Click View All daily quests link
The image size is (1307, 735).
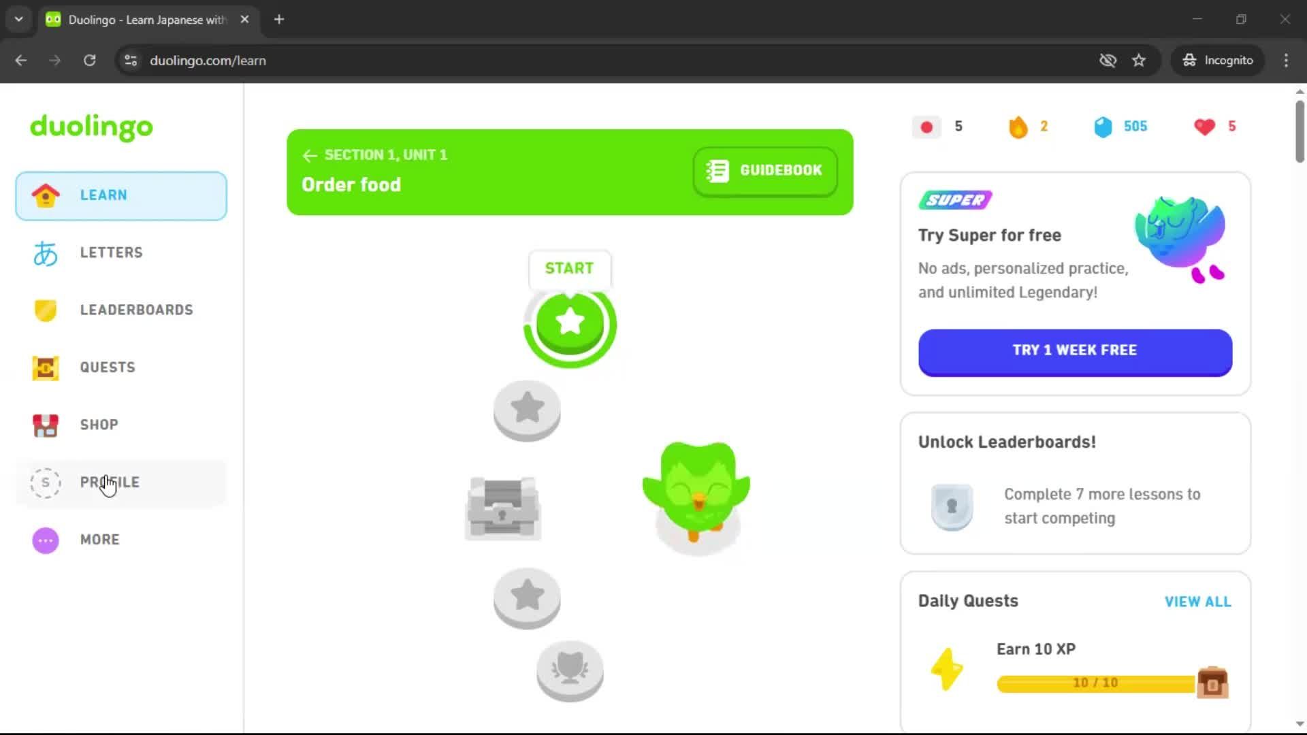1197,602
